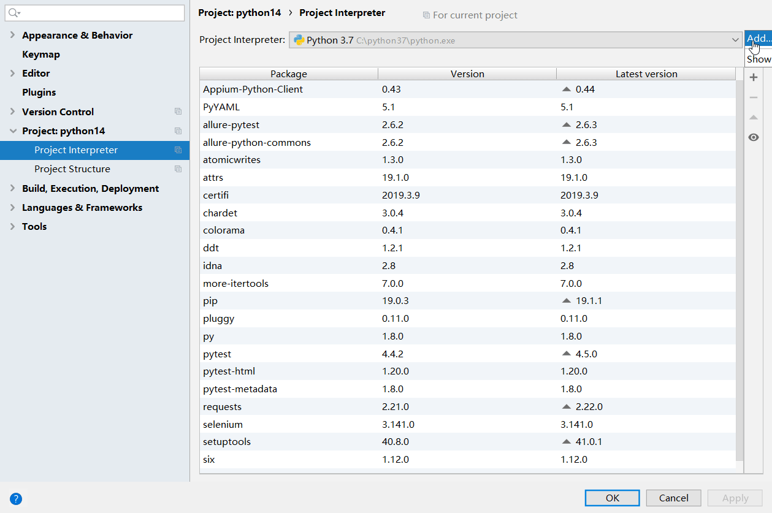Screen dimensions: 772x513
Task: Open the Keymap settings page
Action: click(x=41, y=55)
